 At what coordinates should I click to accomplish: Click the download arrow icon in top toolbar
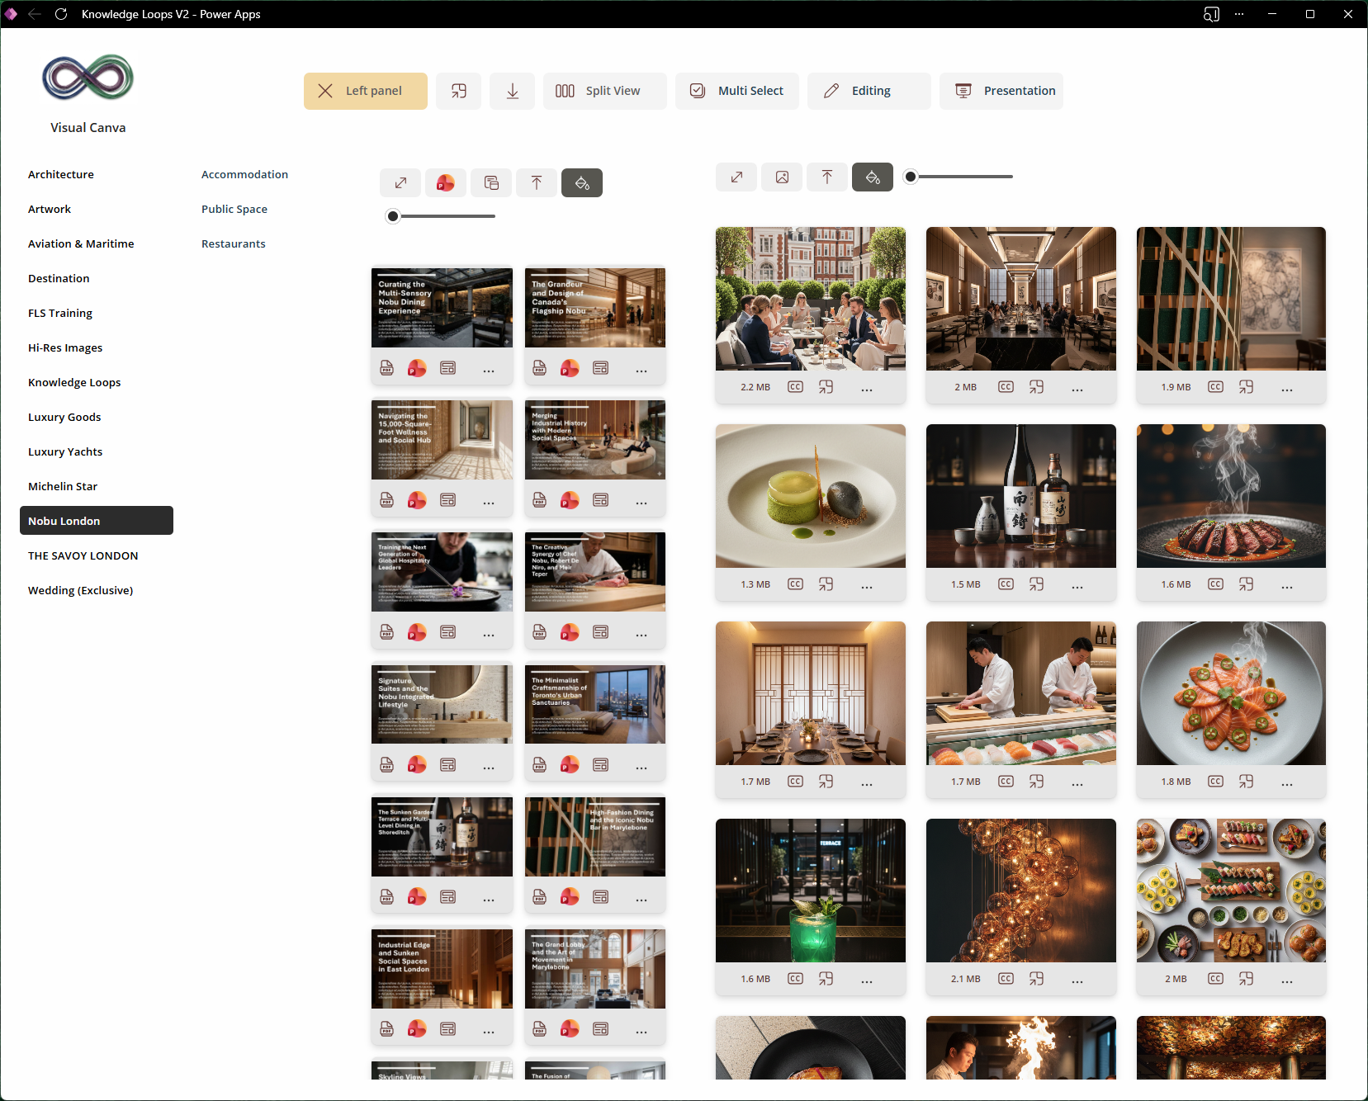(513, 91)
